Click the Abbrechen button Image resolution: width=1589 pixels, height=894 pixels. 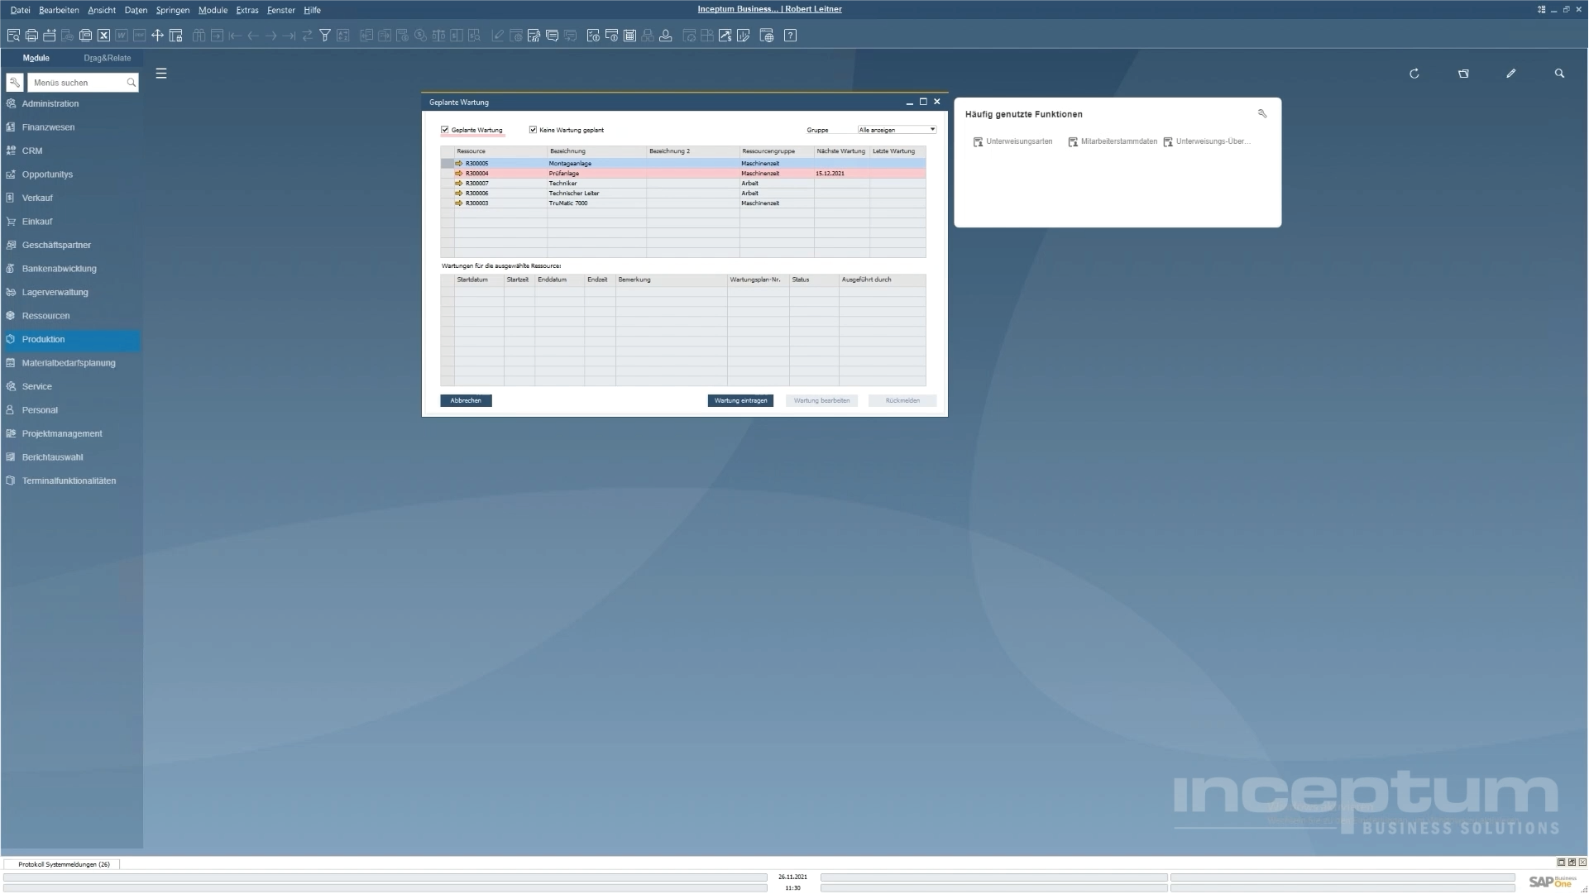point(466,401)
